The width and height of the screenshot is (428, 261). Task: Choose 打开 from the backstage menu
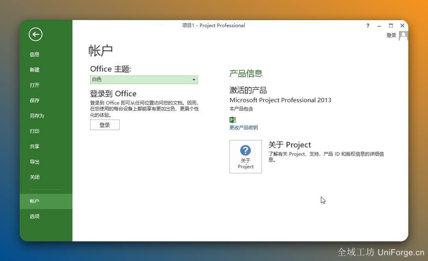tap(35, 85)
